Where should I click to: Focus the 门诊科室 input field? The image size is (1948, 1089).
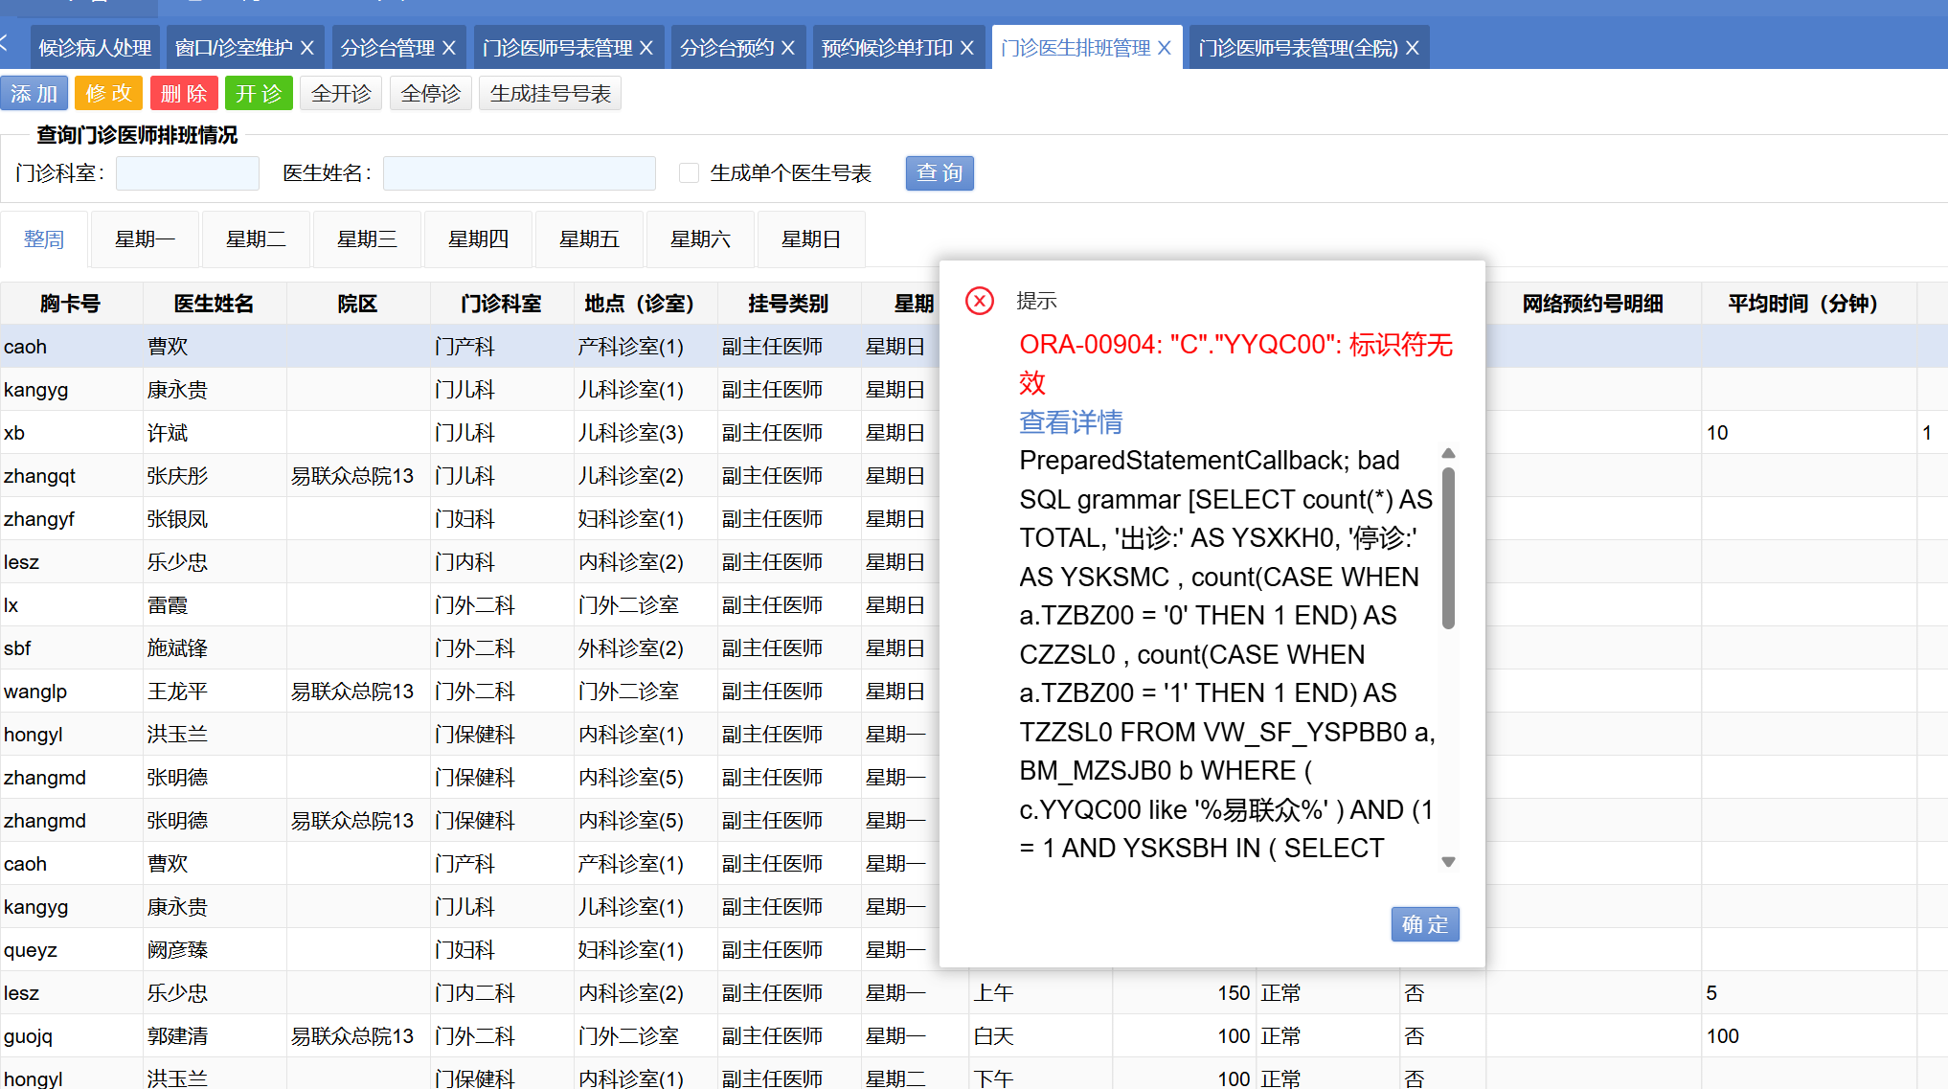tap(188, 173)
